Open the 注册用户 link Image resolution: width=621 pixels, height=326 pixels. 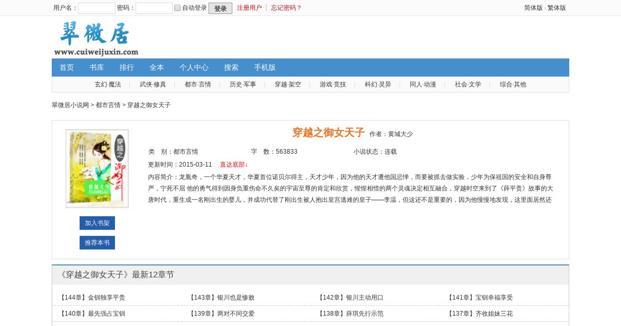[249, 8]
